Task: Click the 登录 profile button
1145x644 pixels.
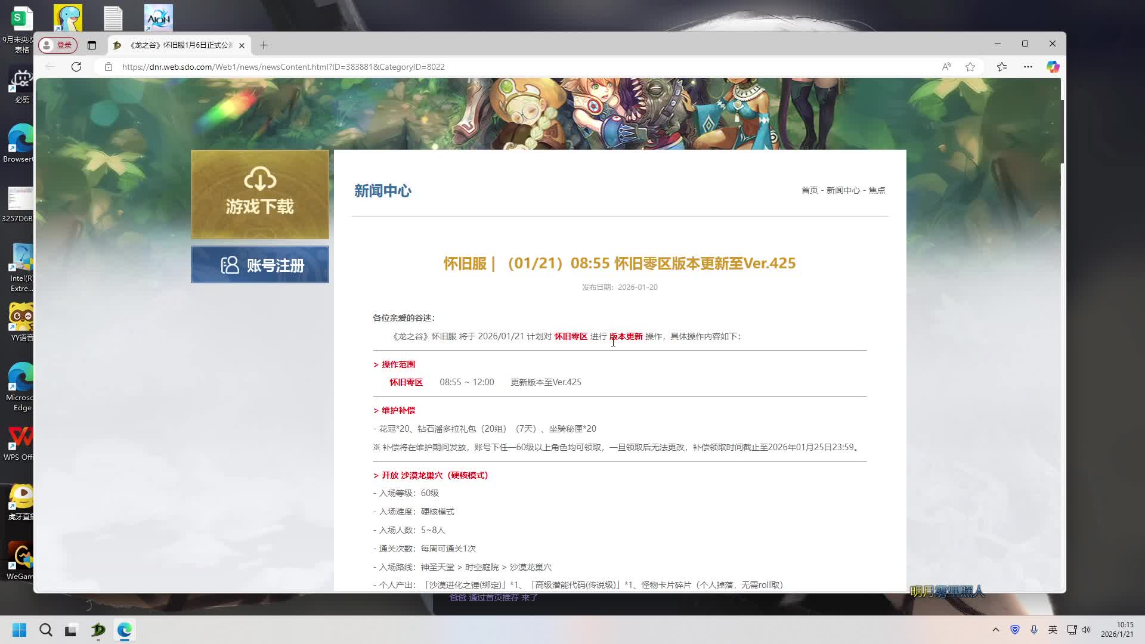Action: [x=58, y=45]
